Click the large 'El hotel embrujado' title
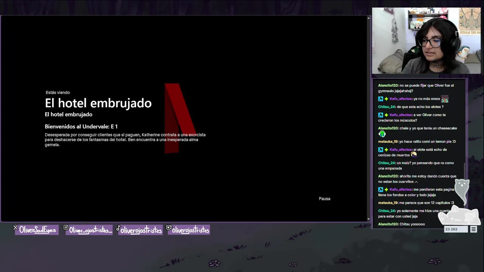 tap(98, 103)
